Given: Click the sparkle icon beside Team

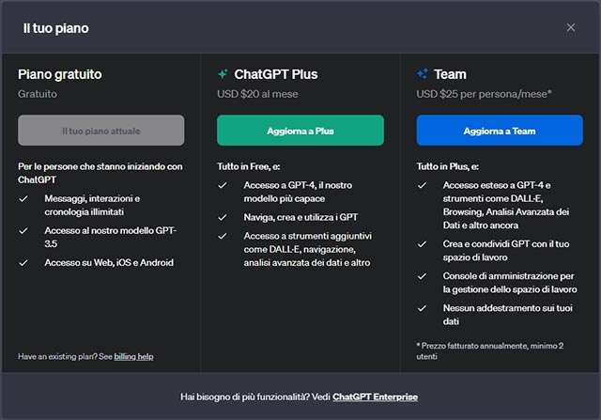Looking at the screenshot, I should (422, 74).
